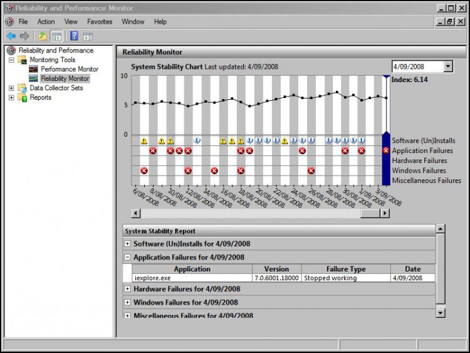Expand Hardware Failures for 4/09/2008
Screen dimensions: 470x353
click(127, 289)
